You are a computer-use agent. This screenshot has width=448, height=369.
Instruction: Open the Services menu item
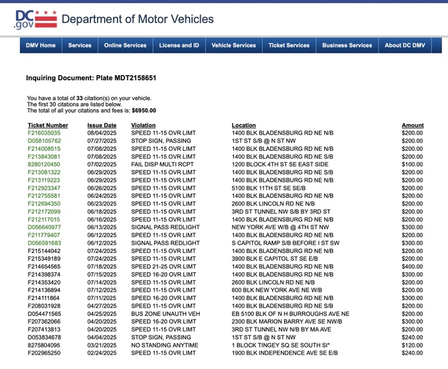pyautogui.click(x=80, y=45)
